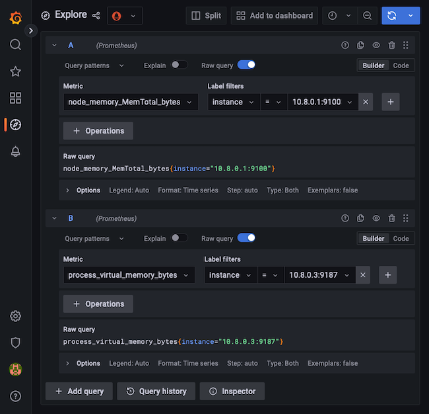Open search from the left sidebar
This screenshot has width=429, height=414.
click(x=15, y=45)
